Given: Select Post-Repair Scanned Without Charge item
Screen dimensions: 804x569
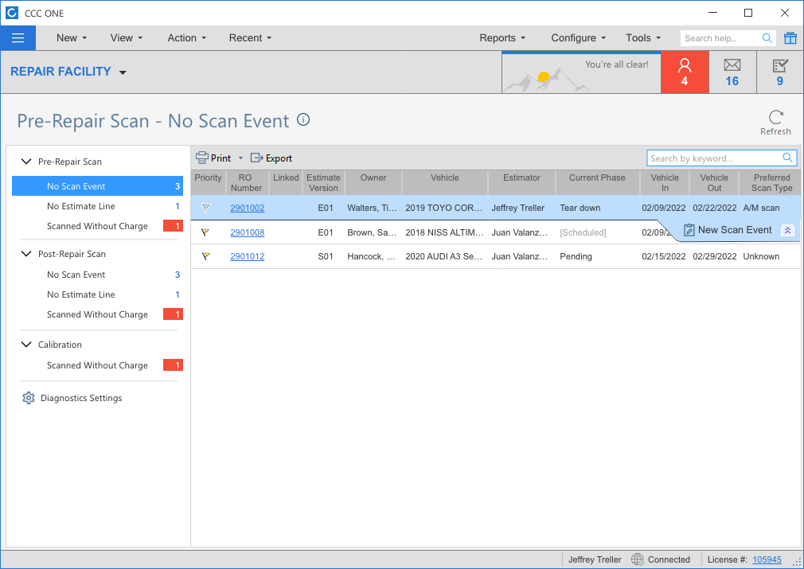Looking at the screenshot, I should (x=97, y=314).
